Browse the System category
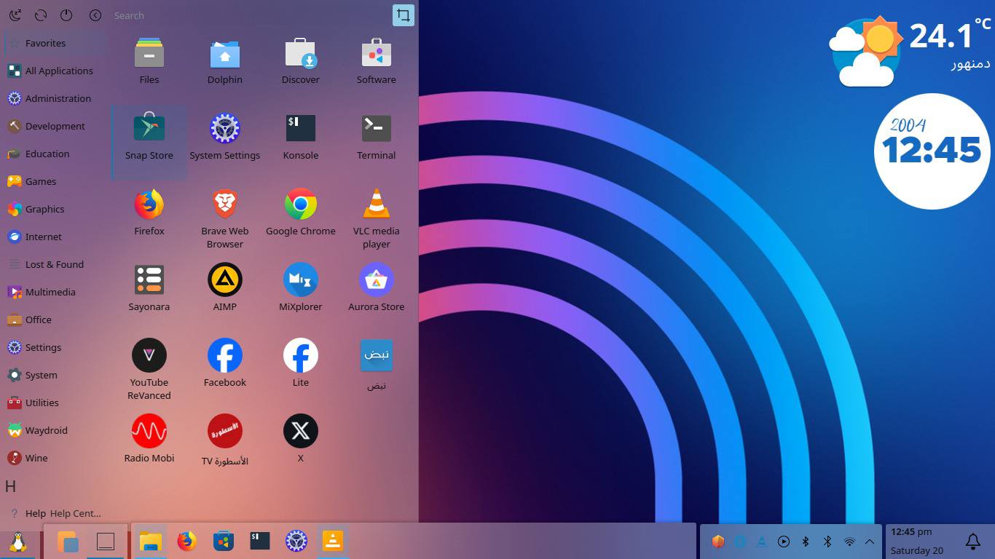The image size is (995, 559). pyautogui.click(x=55, y=375)
